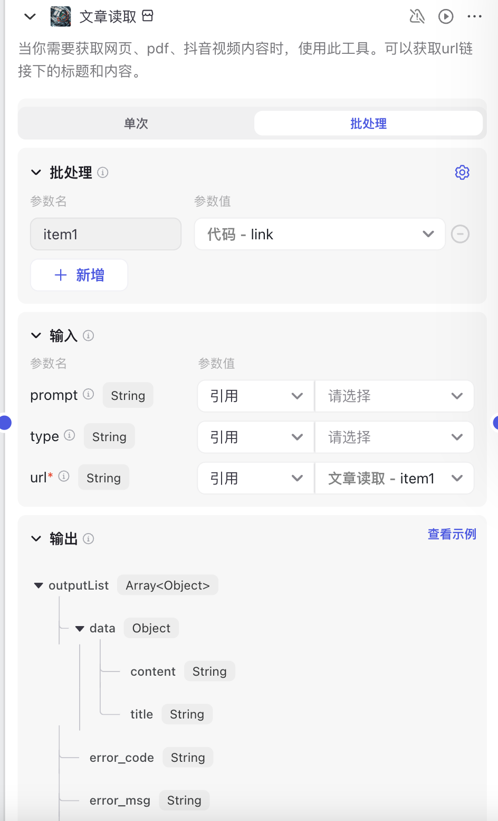Open the 代码 - link value dropdown
Image resolution: width=498 pixels, height=821 pixels.
(x=320, y=234)
